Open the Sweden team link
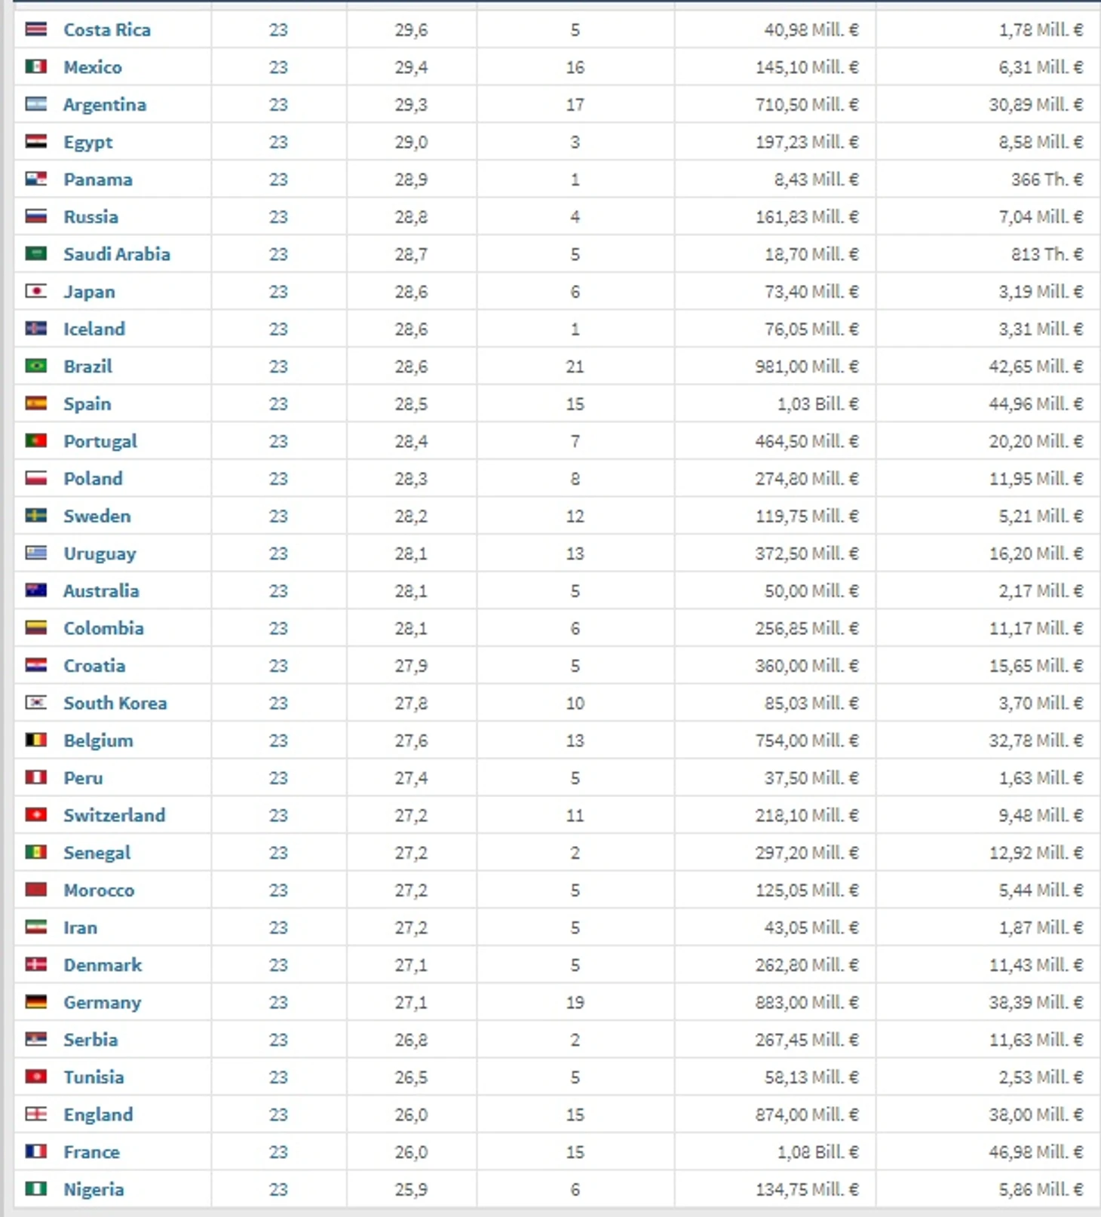Screen dimensions: 1101x1217 [97, 517]
